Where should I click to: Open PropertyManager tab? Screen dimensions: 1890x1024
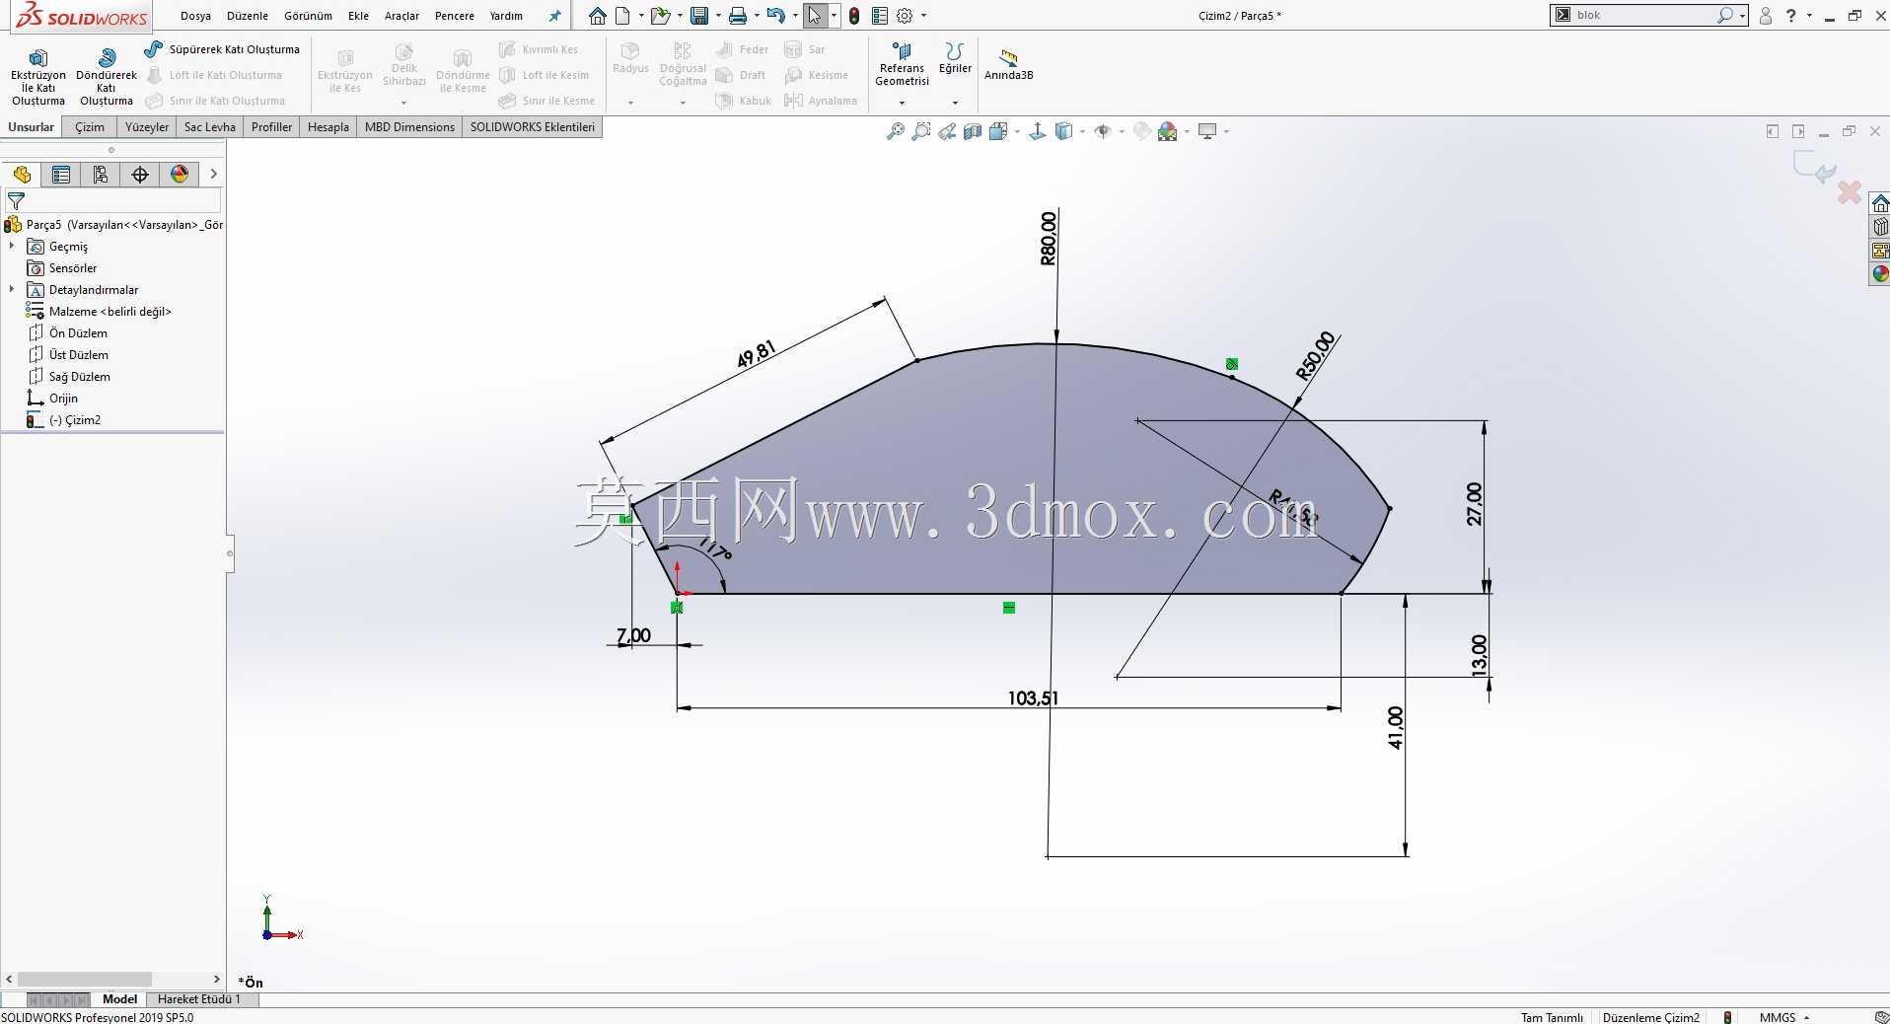61,175
